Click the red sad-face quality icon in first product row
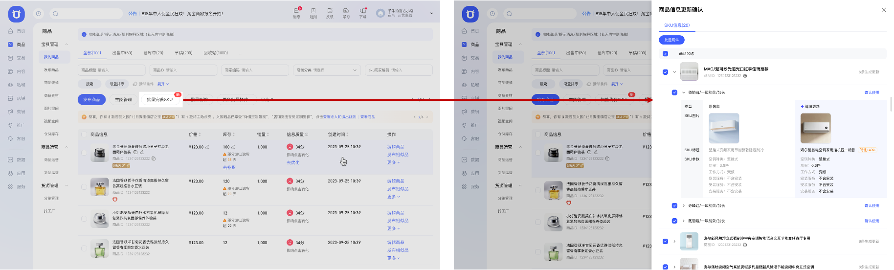The height and width of the screenshot is (270, 894). point(290,147)
